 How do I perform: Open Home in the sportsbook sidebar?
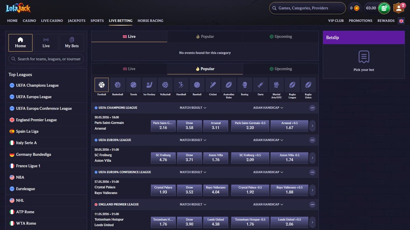pyautogui.click(x=20, y=43)
